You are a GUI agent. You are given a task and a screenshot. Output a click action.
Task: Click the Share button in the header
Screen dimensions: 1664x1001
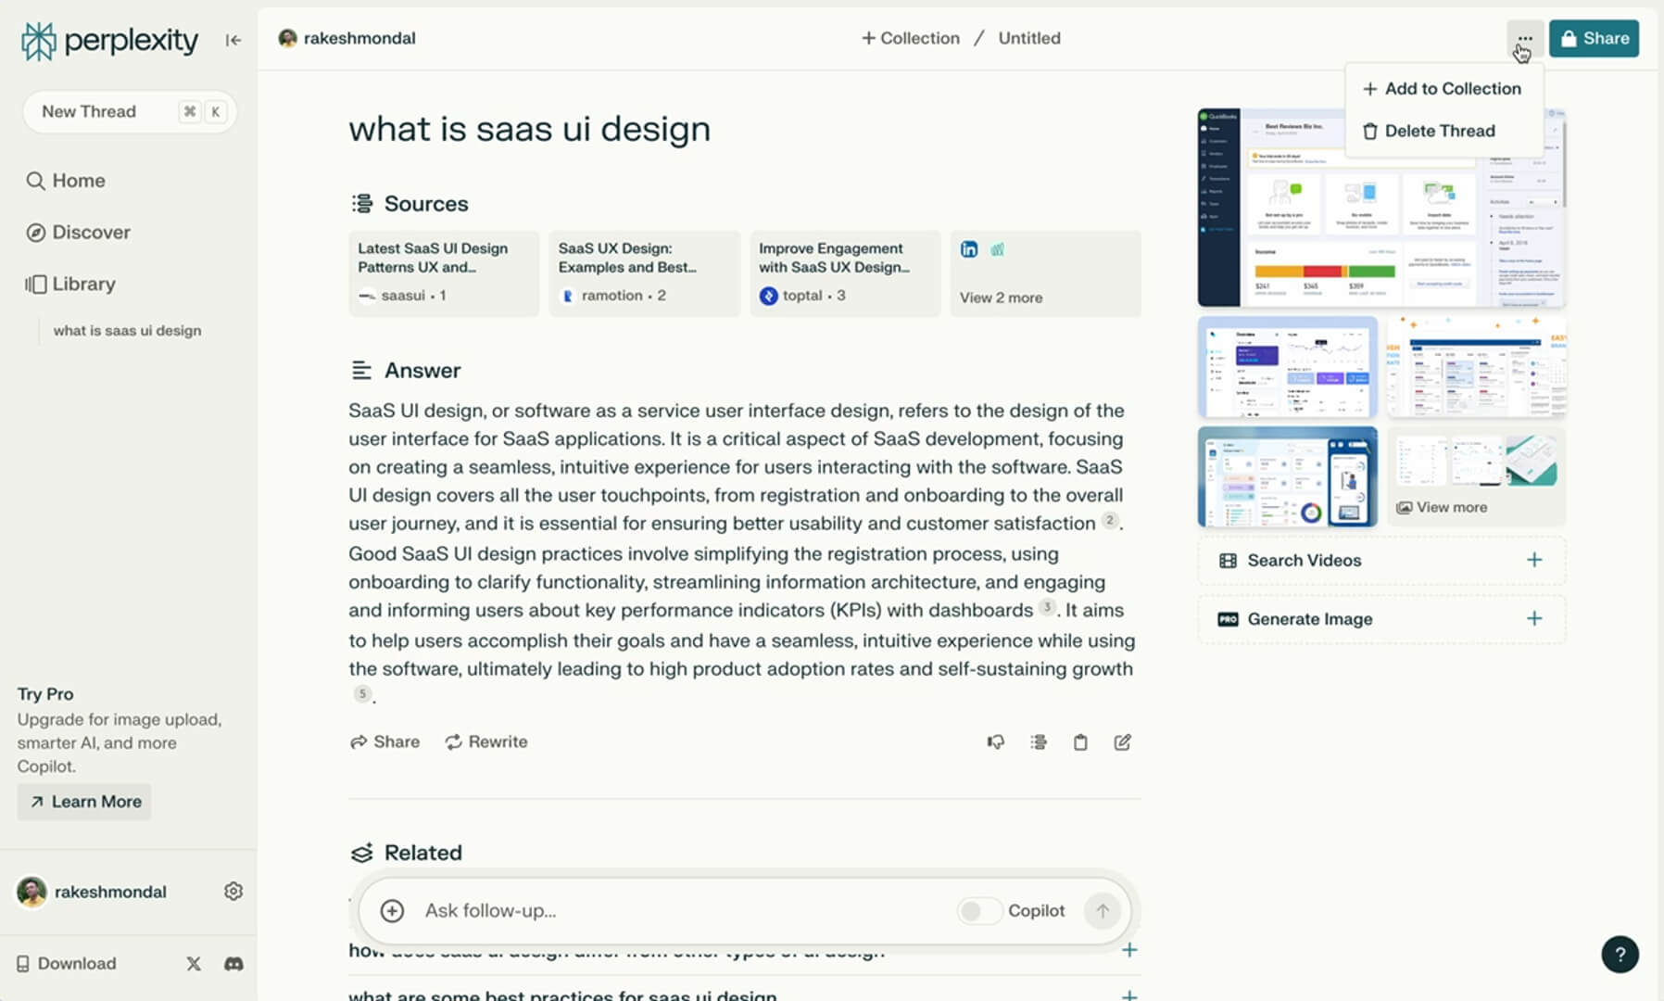[x=1594, y=38]
